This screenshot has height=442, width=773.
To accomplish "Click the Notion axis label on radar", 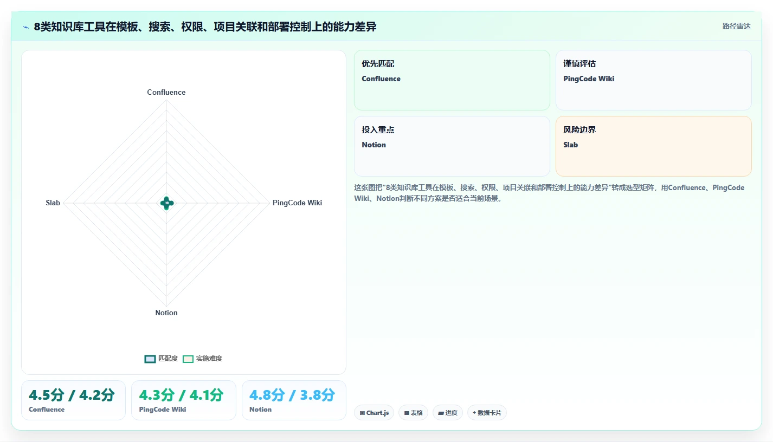I will pyautogui.click(x=166, y=313).
